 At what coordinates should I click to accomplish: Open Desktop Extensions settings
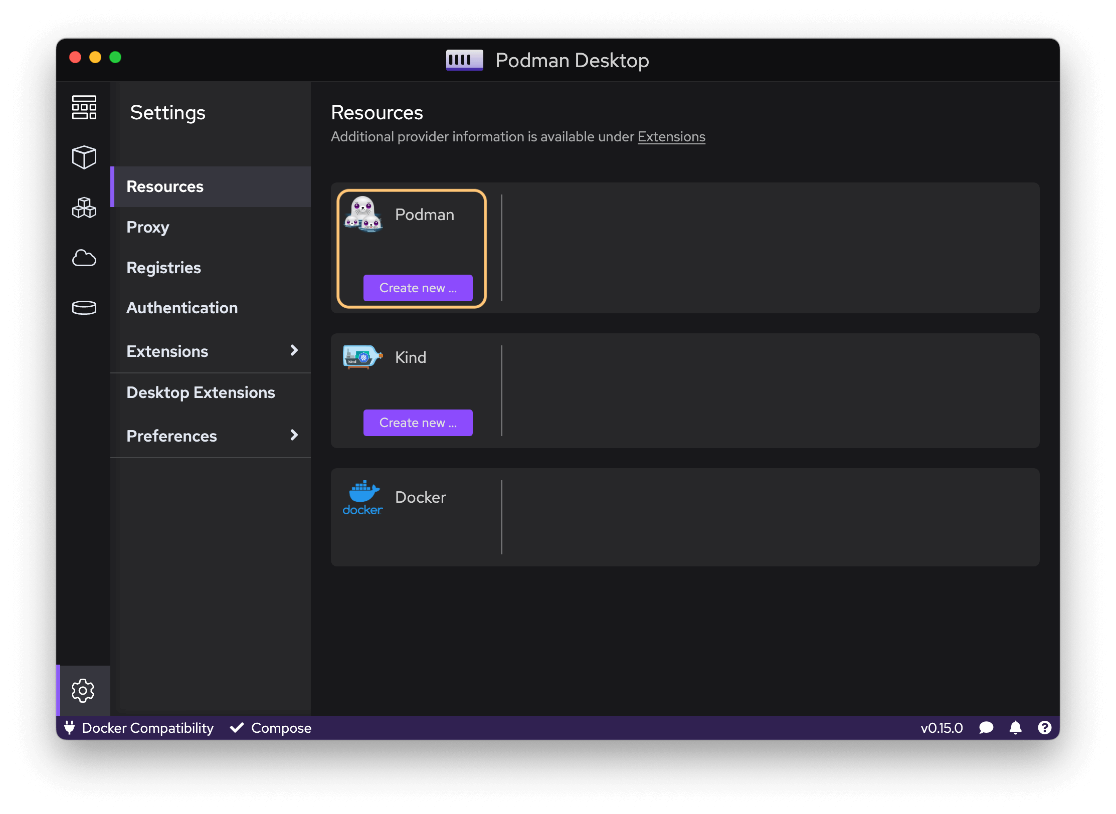pyautogui.click(x=211, y=392)
